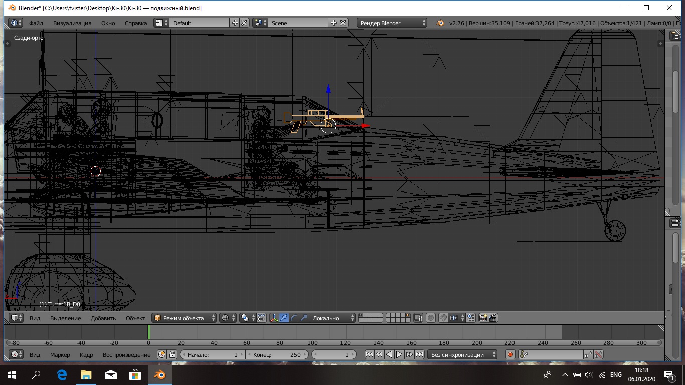Image resolution: width=685 pixels, height=385 pixels.
Task: Open the Выделение menu in 3D view
Action: (x=65, y=318)
